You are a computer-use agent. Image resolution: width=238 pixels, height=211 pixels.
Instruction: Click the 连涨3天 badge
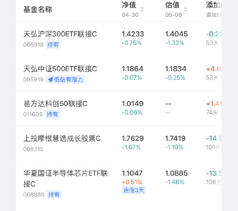[x=134, y=190]
